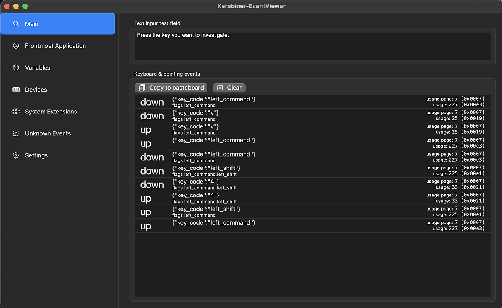The image size is (502, 308).
Task: Open Unknown Events via its question-mark icon
Action: [16, 133]
